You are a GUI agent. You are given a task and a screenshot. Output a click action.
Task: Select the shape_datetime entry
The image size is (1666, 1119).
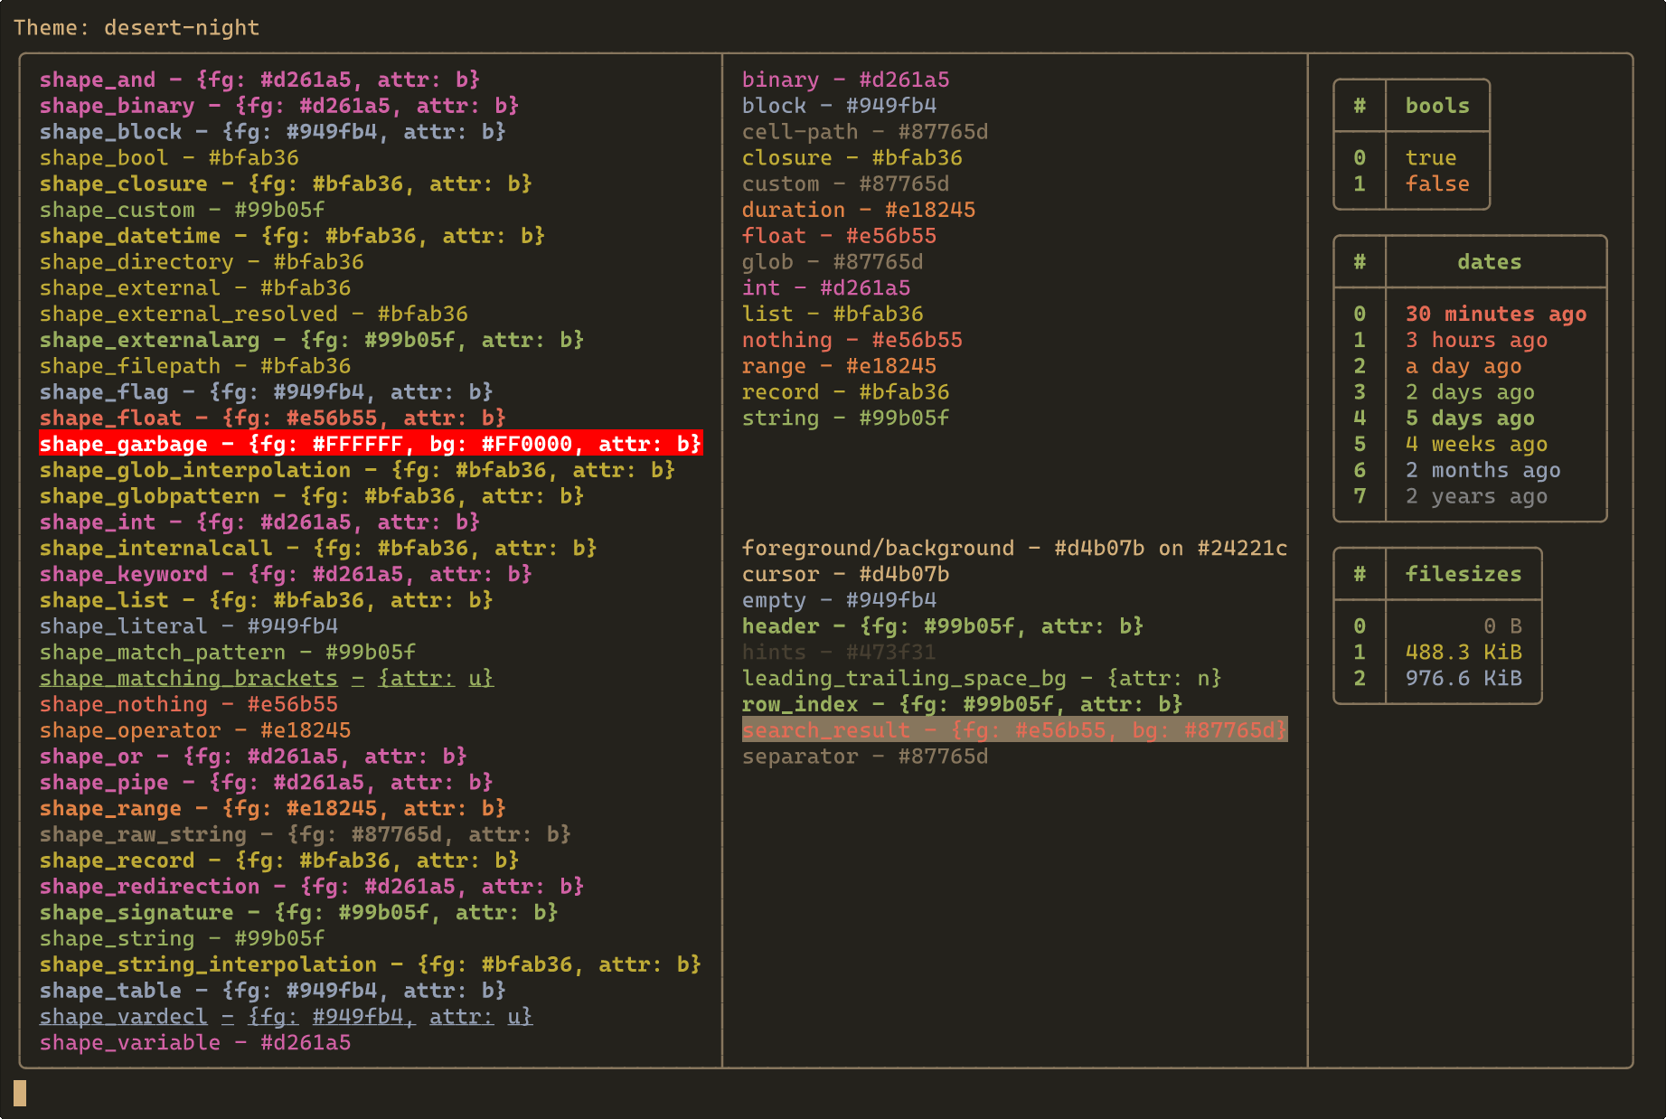292,237
